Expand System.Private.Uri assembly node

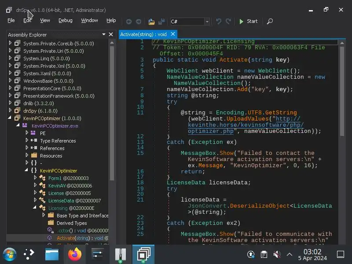point(10,50)
